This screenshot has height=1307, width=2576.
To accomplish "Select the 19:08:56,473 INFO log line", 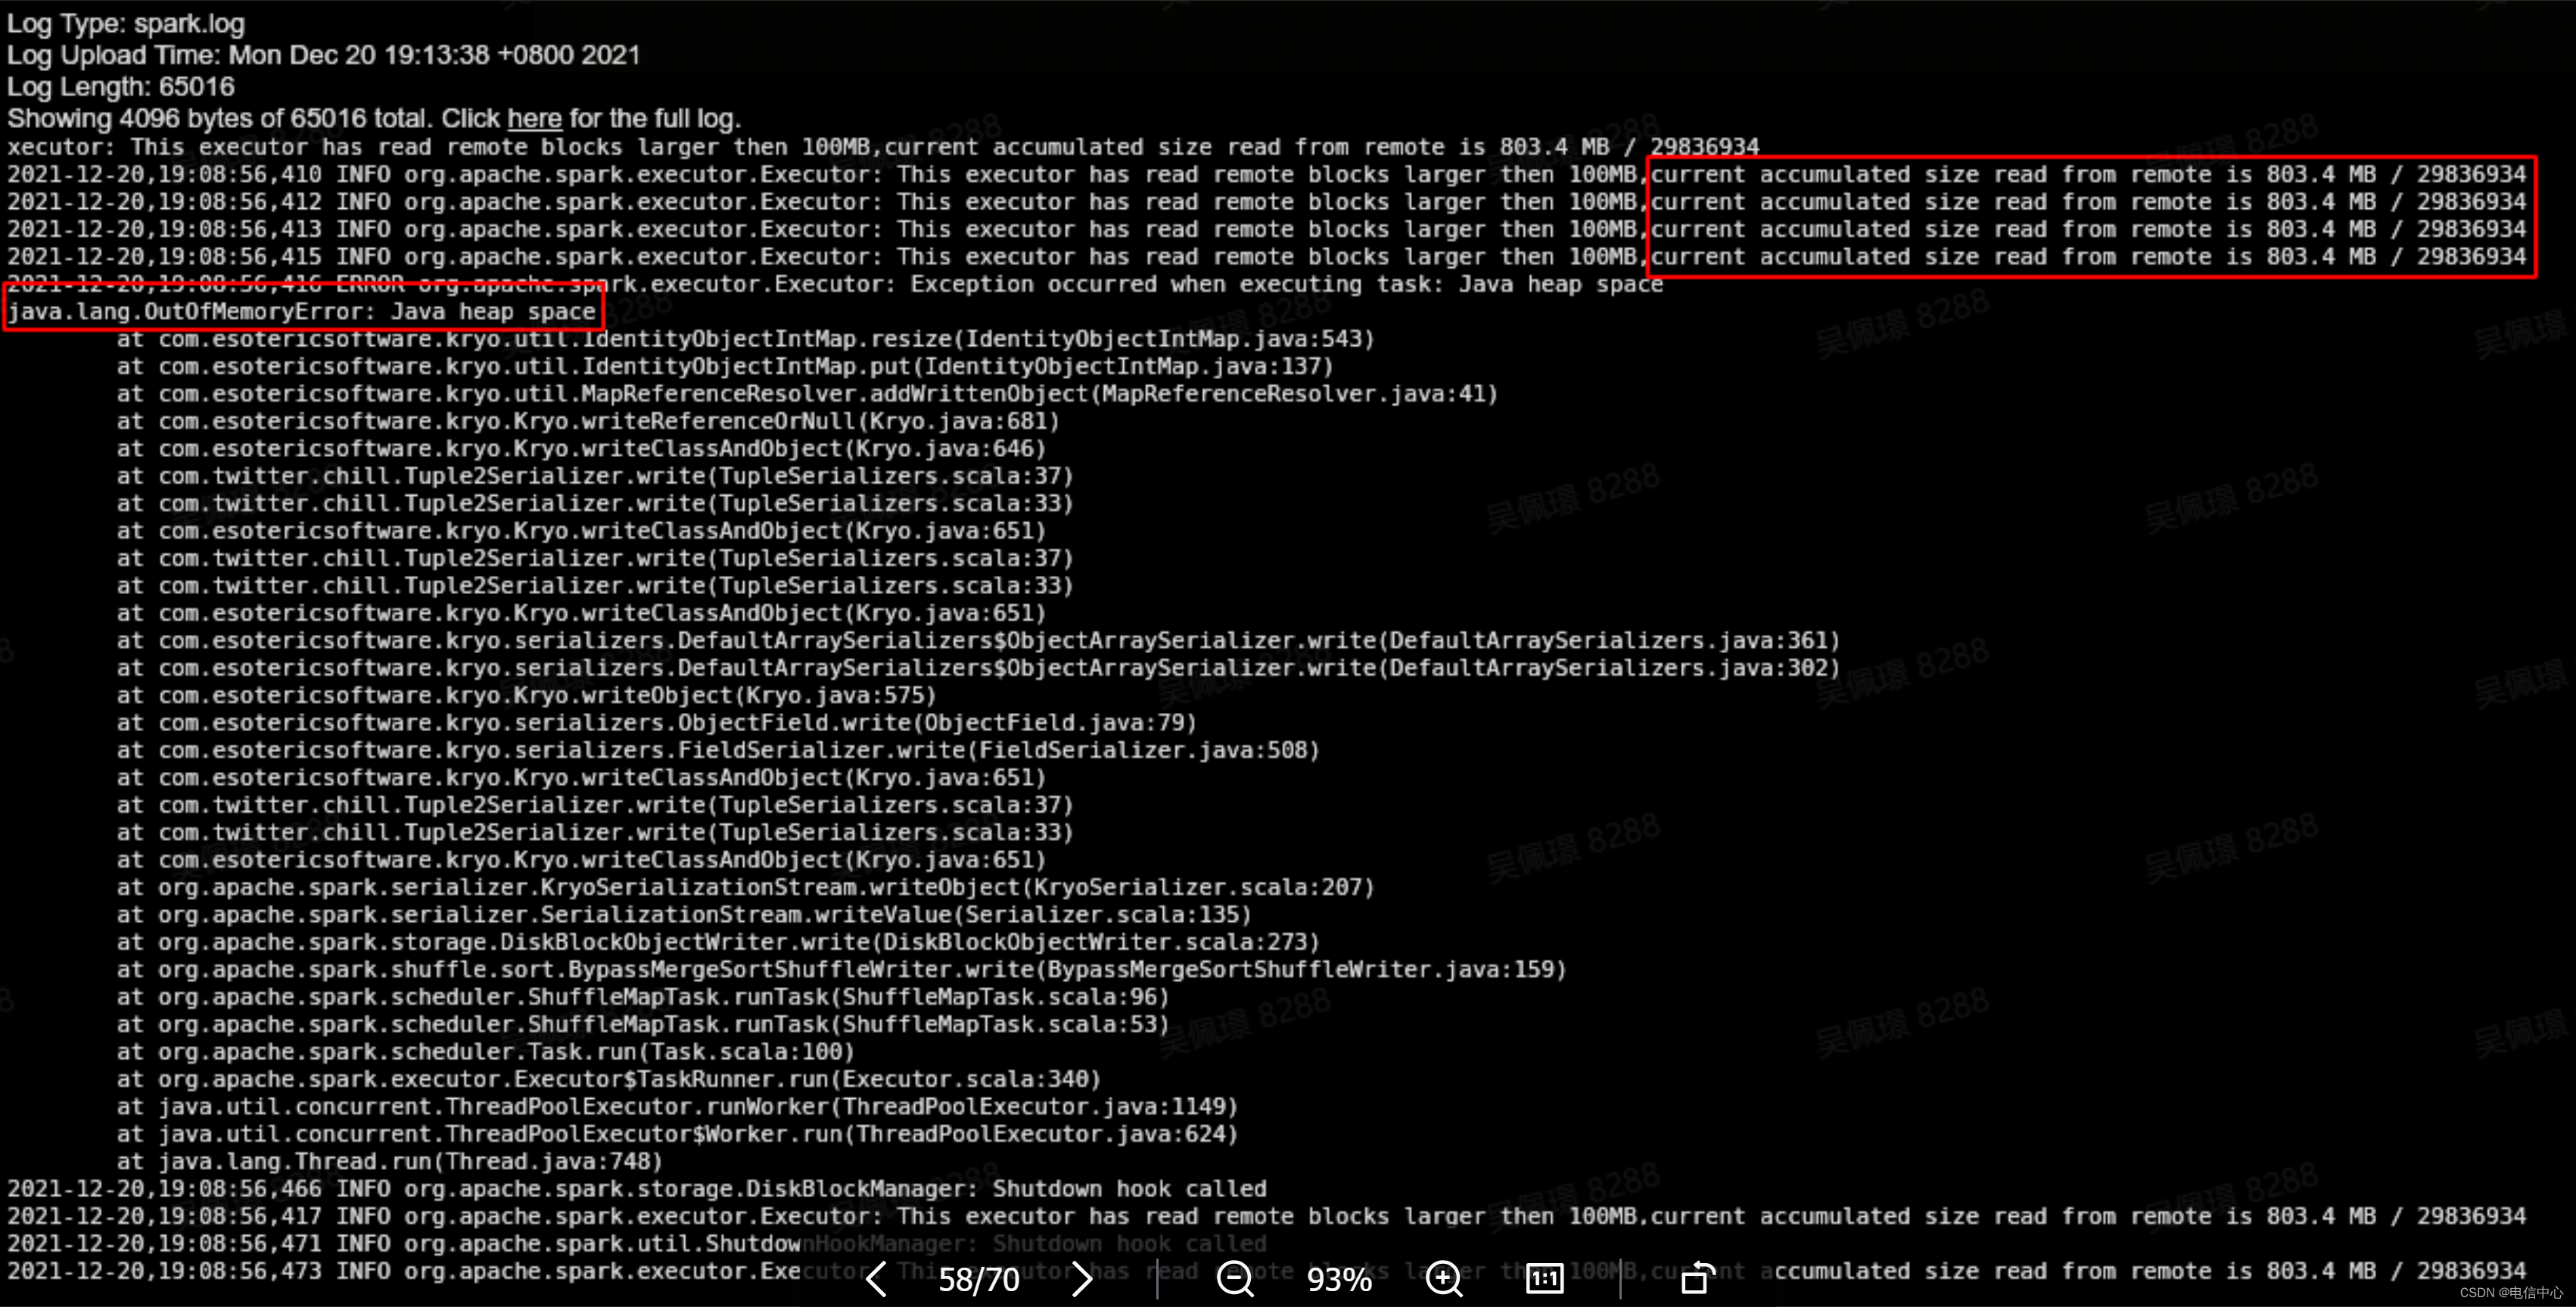I will point(1266,1271).
